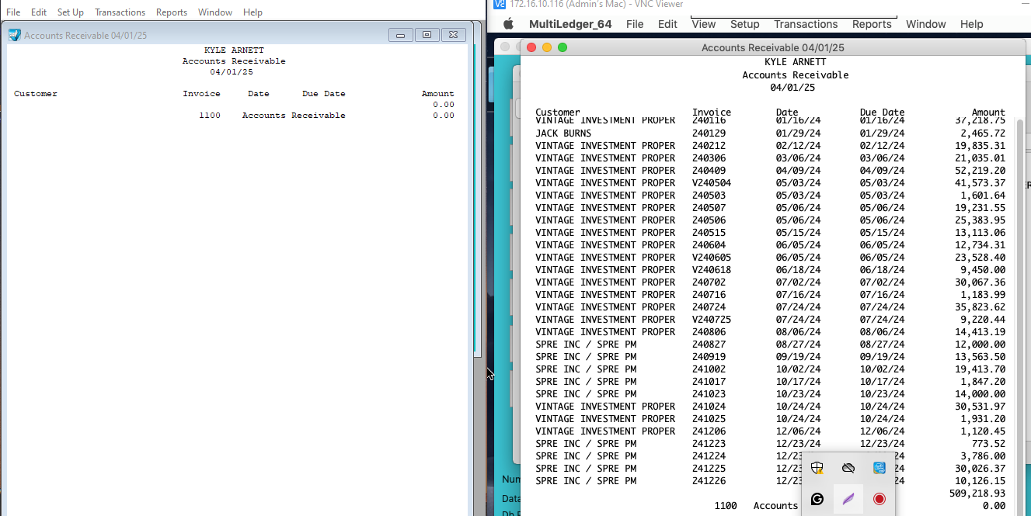
Task: Open the Mac File menu in MultiLedger
Action: tap(635, 24)
